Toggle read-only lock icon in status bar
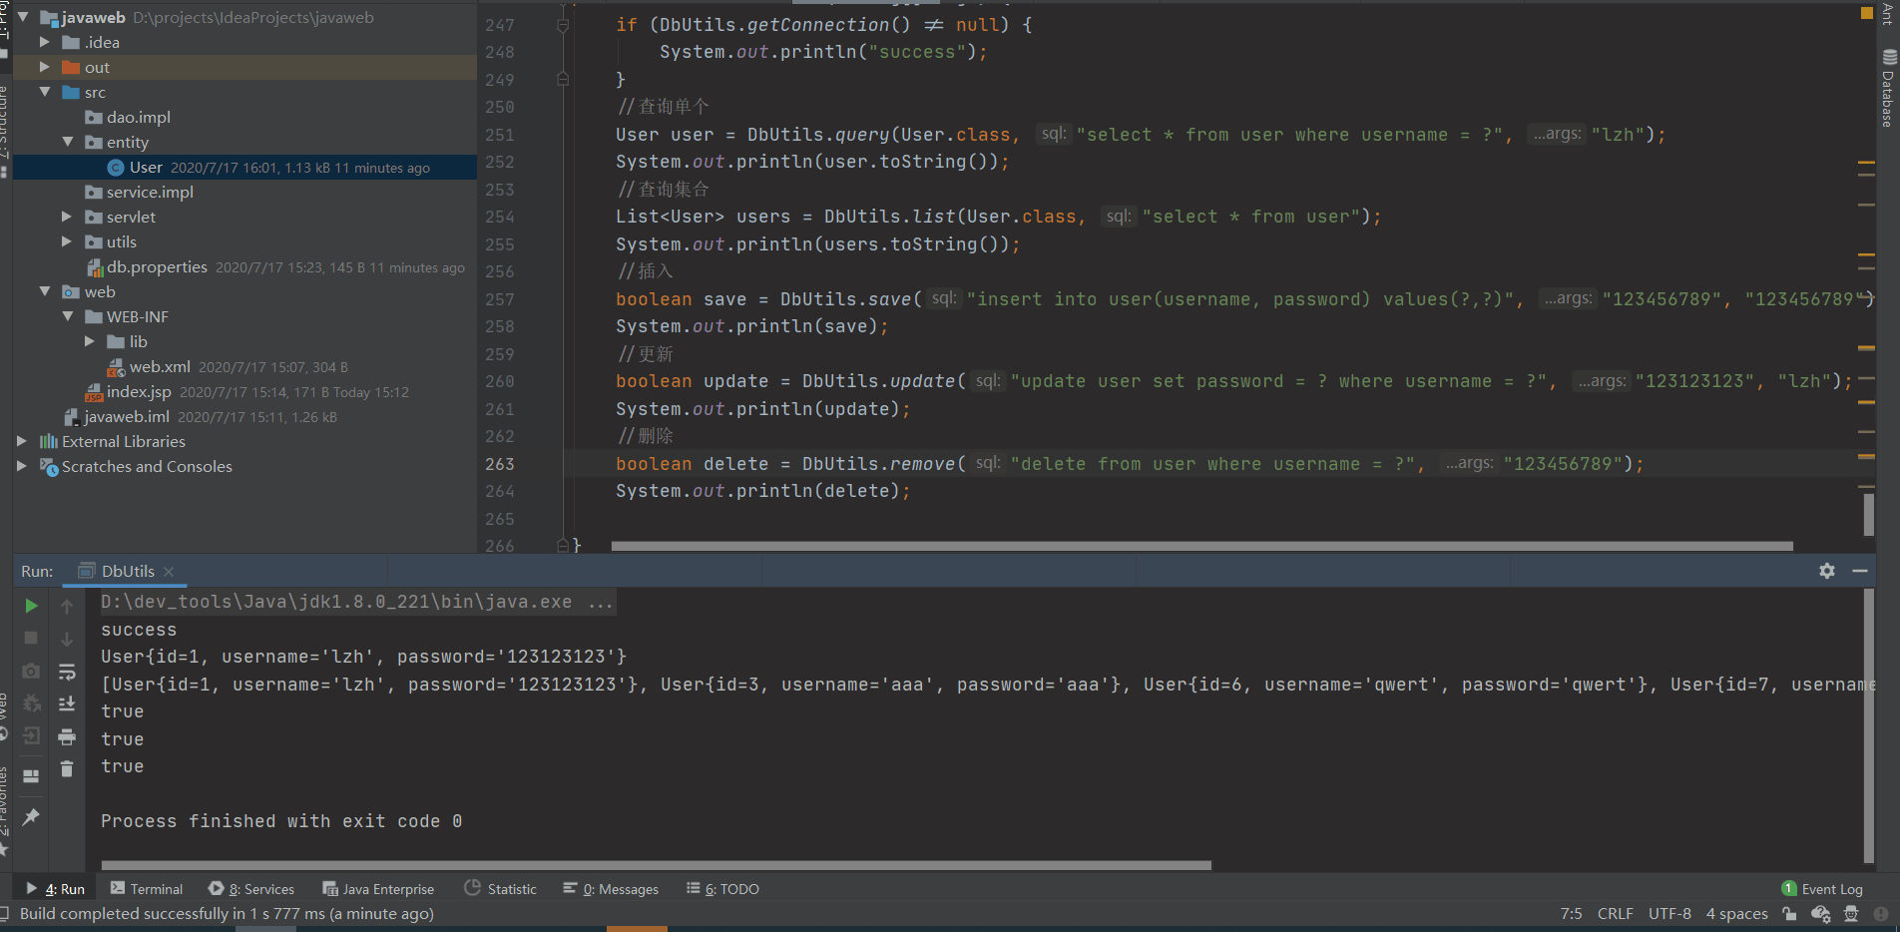 tap(1789, 914)
